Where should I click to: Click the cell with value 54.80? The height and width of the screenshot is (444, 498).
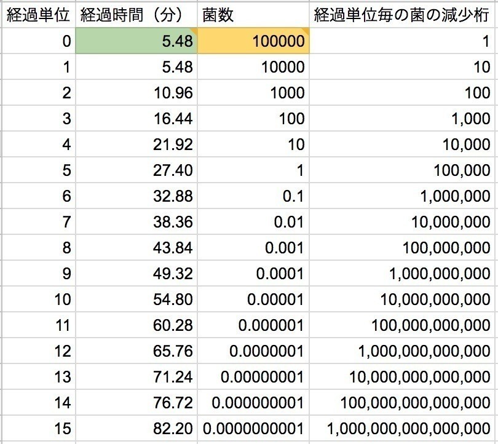[136, 299]
